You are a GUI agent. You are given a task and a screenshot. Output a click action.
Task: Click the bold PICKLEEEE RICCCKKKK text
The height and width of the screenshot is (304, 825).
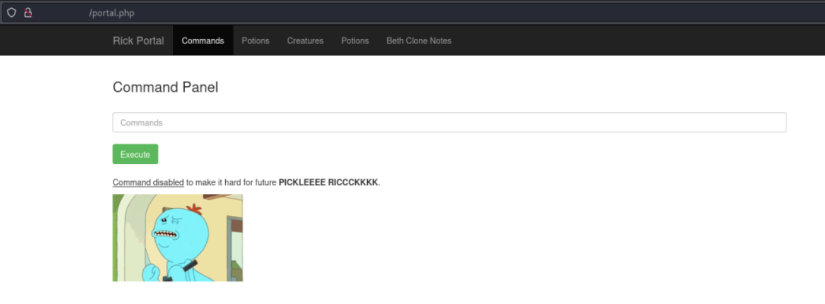point(328,183)
